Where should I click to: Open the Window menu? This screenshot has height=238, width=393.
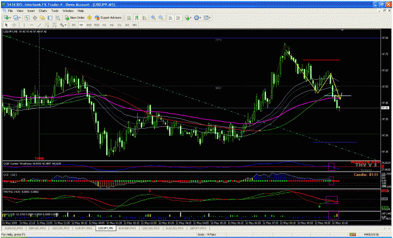pos(68,11)
